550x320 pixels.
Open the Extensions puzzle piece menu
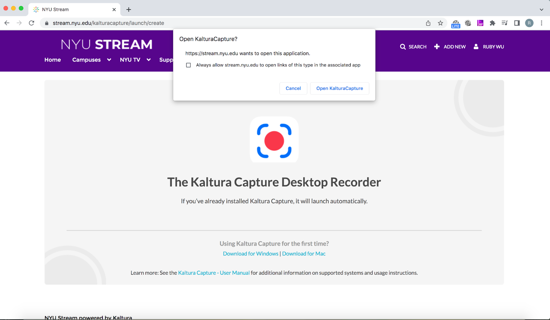tap(493, 23)
